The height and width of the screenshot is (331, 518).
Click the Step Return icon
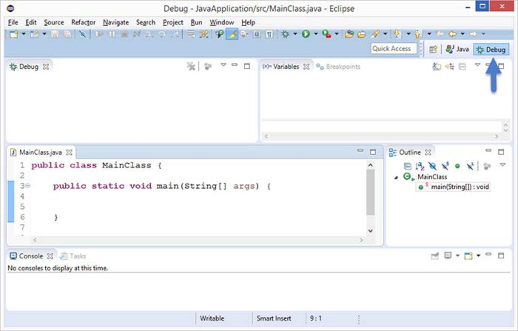175,34
